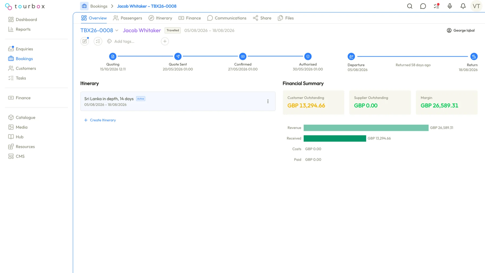Open the checklist icon beside edit note
This screenshot has height=273, width=485.
[98, 41]
